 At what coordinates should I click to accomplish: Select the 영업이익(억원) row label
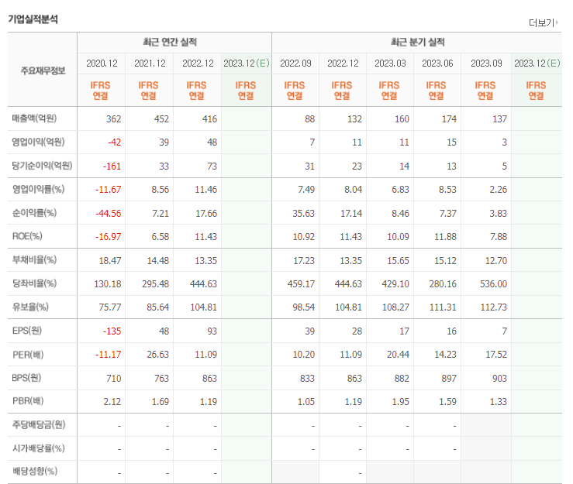38,142
